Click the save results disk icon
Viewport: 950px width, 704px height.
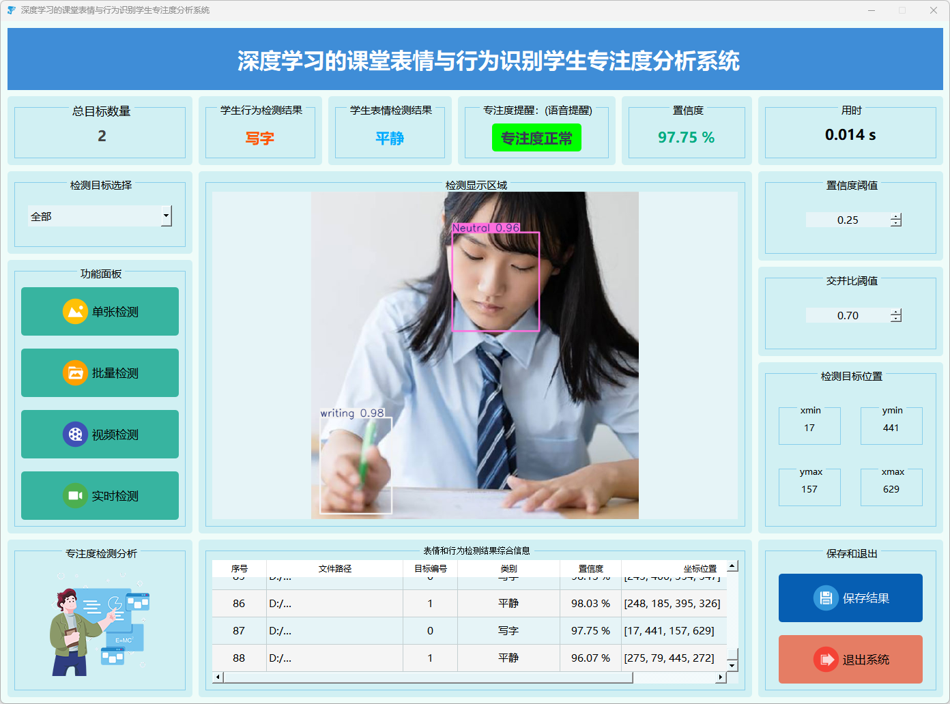point(826,598)
